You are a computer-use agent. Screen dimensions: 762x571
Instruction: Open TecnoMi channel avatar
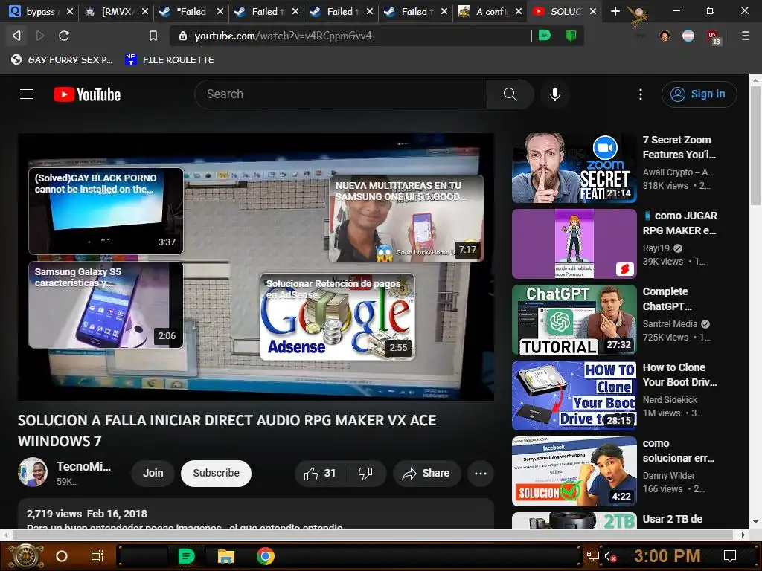tap(33, 472)
